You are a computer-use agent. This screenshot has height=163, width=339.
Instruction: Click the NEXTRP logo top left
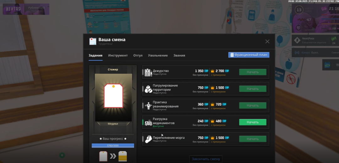click(x=13, y=9)
